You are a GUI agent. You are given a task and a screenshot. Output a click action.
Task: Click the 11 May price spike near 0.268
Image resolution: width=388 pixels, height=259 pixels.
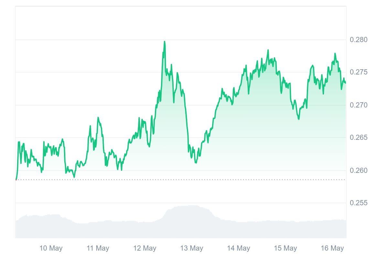(98, 118)
